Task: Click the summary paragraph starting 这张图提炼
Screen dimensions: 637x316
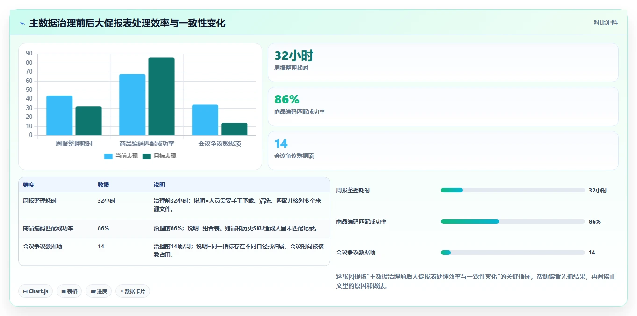Action: (476, 281)
